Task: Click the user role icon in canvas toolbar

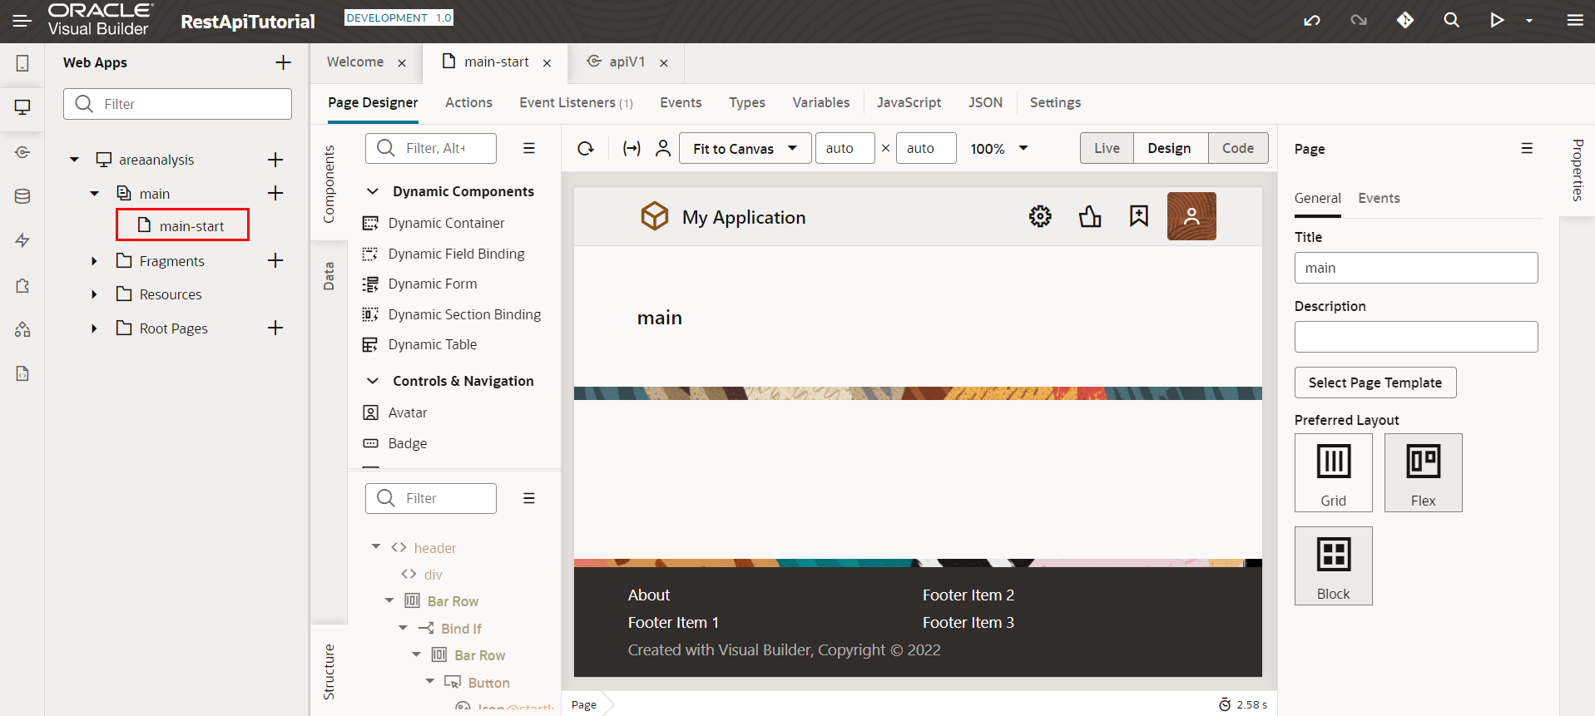Action: click(x=663, y=149)
